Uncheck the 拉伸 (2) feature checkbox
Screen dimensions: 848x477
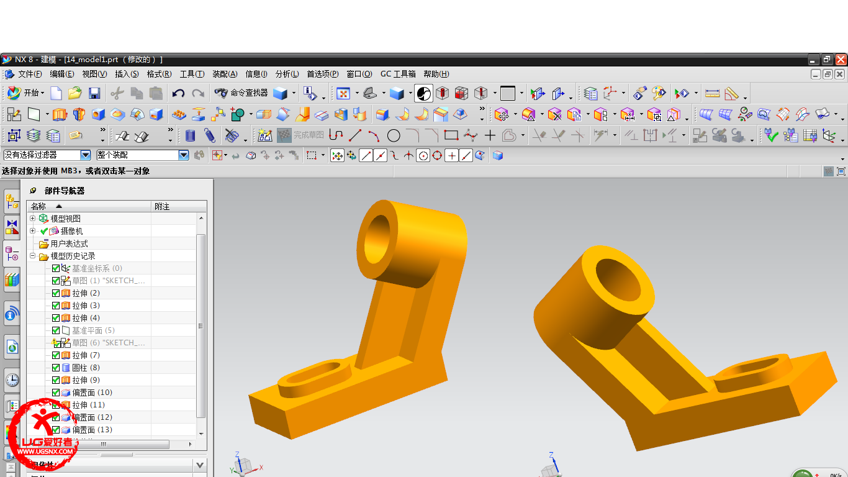click(x=56, y=293)
